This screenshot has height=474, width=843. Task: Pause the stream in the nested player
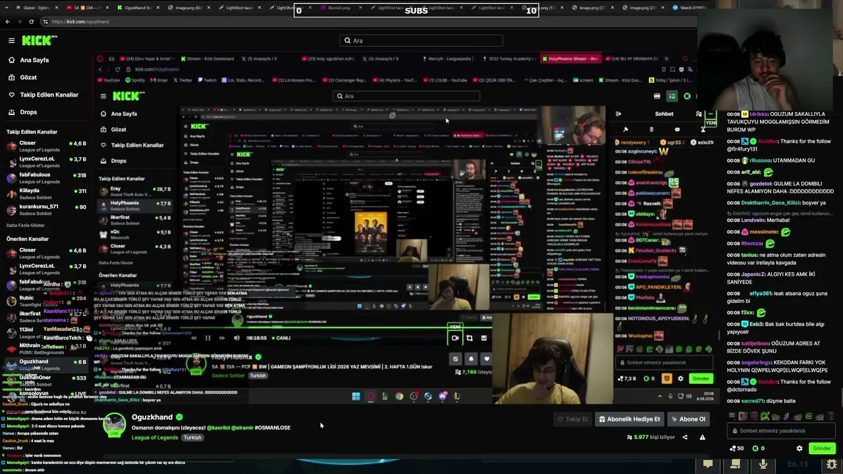tap(207, 338)
